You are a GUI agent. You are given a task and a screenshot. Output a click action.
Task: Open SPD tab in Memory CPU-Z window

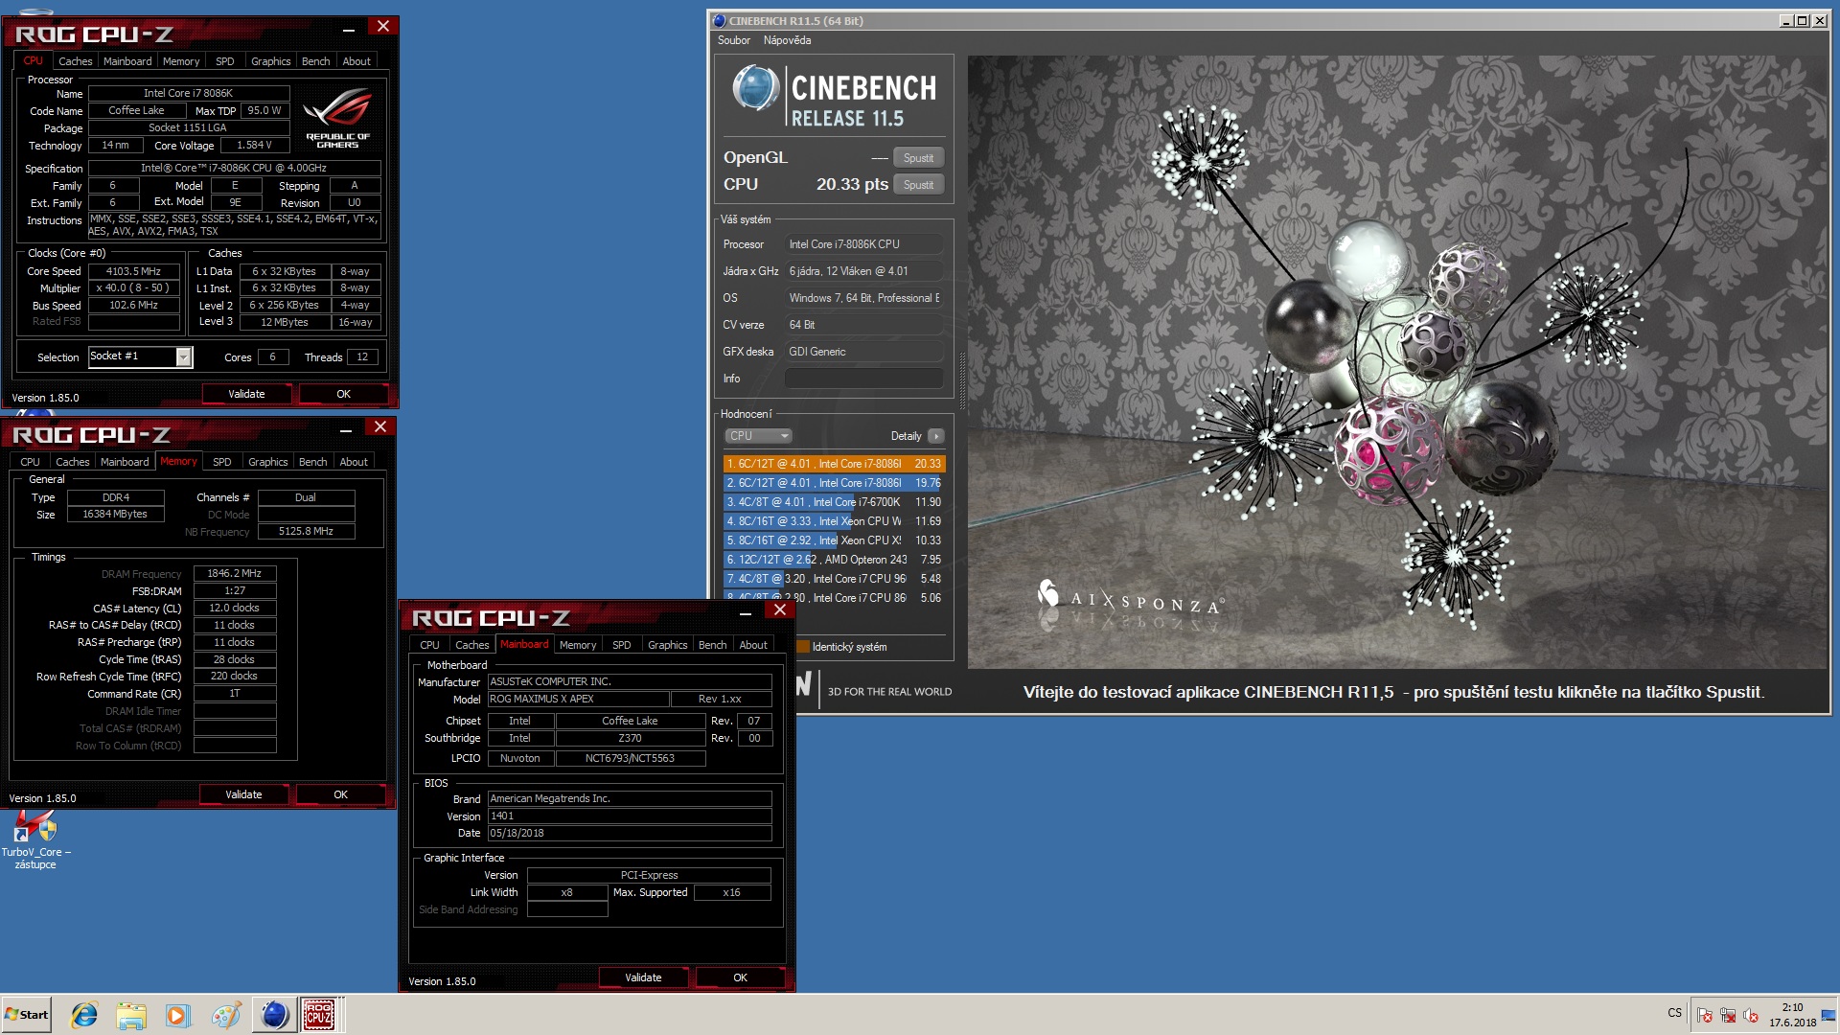(221, 462)
